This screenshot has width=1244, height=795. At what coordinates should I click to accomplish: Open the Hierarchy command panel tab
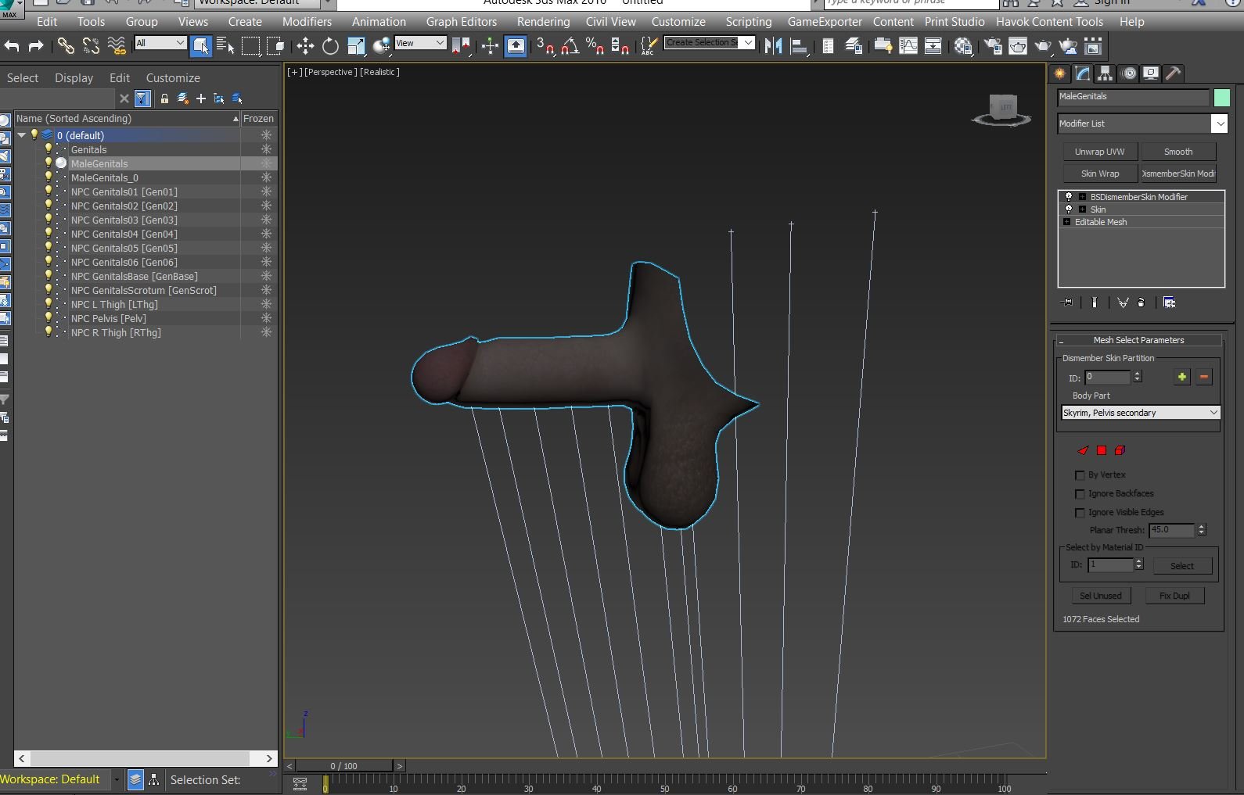(1105, 73)
